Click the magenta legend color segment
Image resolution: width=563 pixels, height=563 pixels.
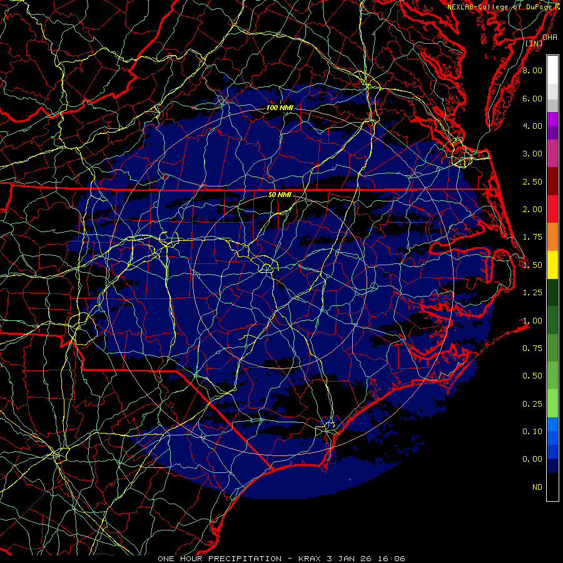coord(552,119)
